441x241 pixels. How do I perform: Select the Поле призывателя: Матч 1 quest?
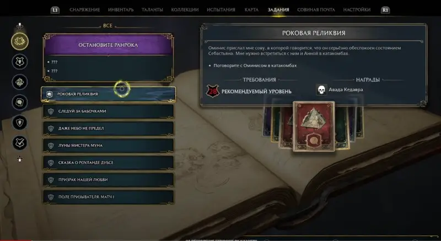[108, 197]
